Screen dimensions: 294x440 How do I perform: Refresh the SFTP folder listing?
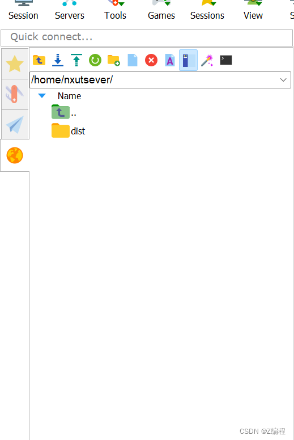[x=95, y=60]
